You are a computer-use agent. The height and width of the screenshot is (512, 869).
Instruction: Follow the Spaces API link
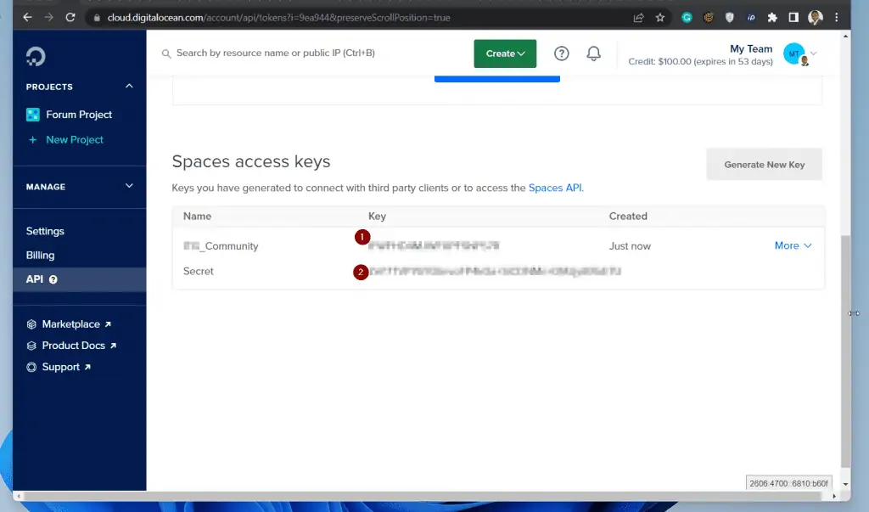pos(555,188)
